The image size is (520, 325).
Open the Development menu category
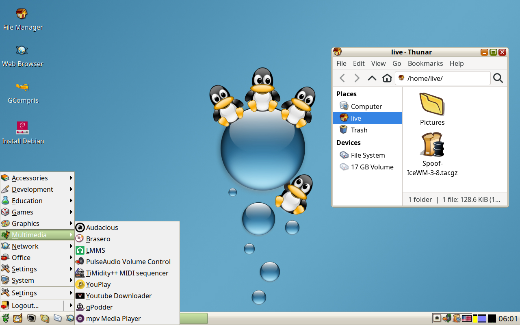point(37,189)
